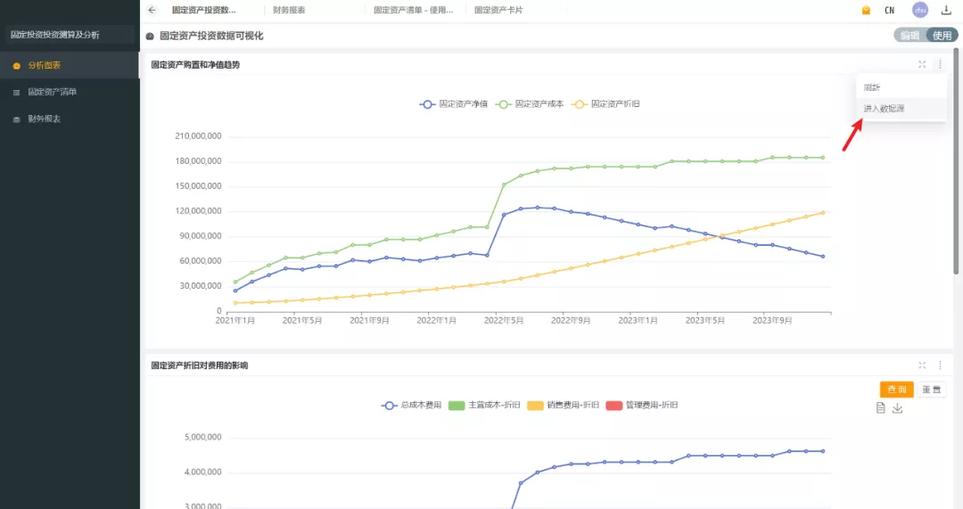This screenshot has height=509, width=963.
Task: Switch to 编辑 edit mode
Action: [909, 36]
